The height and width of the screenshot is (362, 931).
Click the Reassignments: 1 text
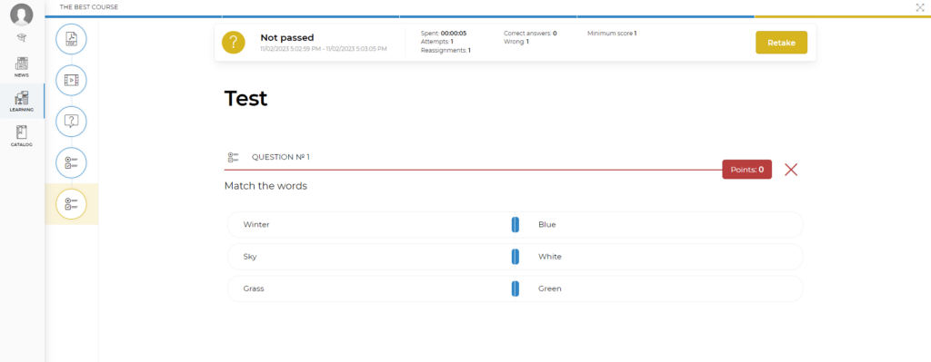pos(445,51)
